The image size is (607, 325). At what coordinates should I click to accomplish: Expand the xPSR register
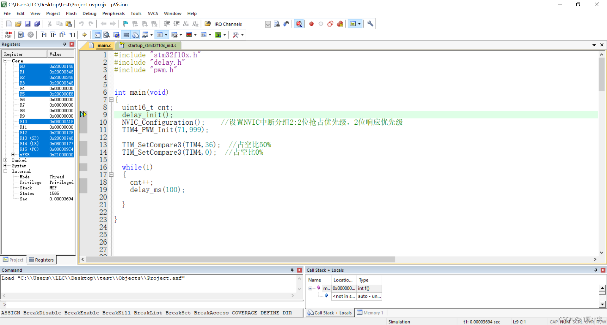click(13, 155)
